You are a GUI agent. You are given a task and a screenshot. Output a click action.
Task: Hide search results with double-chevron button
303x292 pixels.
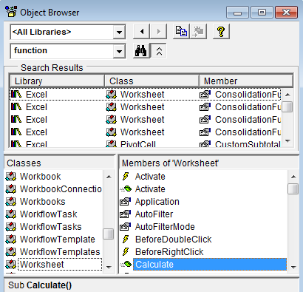(159, 51)
